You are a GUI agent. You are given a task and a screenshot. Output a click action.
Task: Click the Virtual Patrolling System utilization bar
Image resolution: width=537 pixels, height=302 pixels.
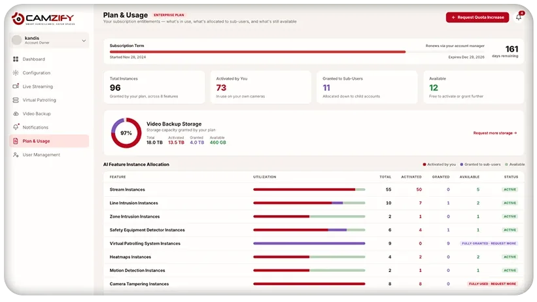click(309, 243)
